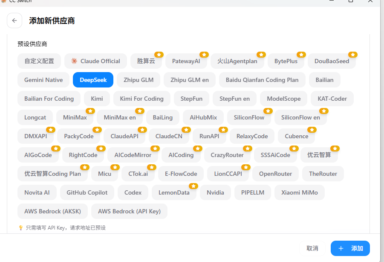Pick the RightCode provider
The height and width of the screenshot is (262, 384).
coord(83,155)
